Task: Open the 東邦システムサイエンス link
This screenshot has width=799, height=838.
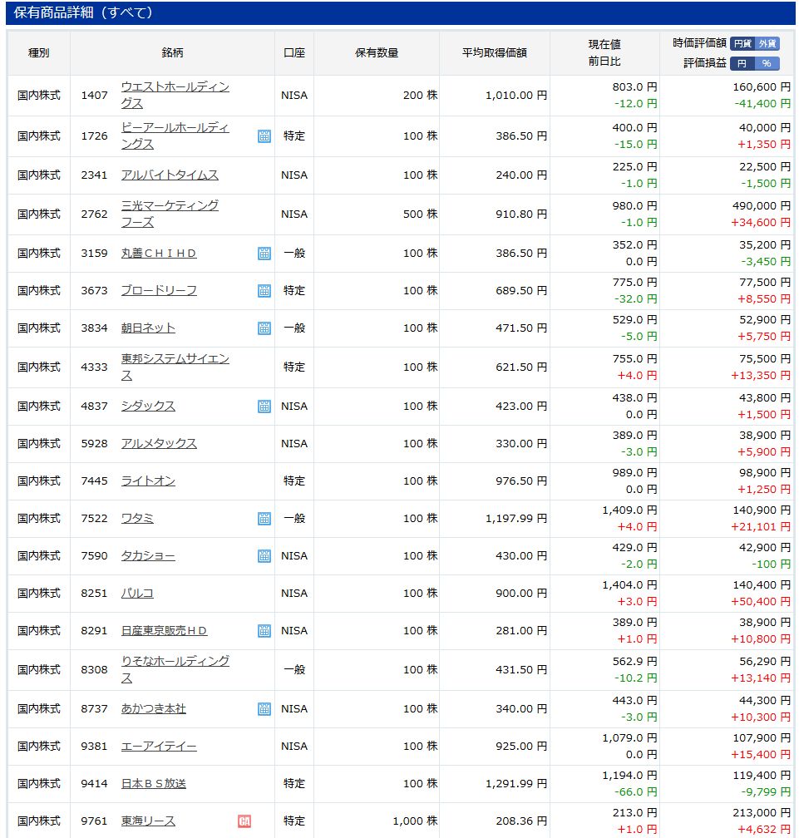Action: click(175, 367)
